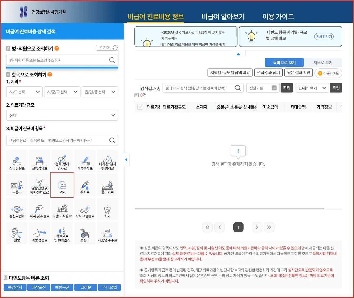Expand the 의료기관 규모 전체 dropdown

[62, 115]
